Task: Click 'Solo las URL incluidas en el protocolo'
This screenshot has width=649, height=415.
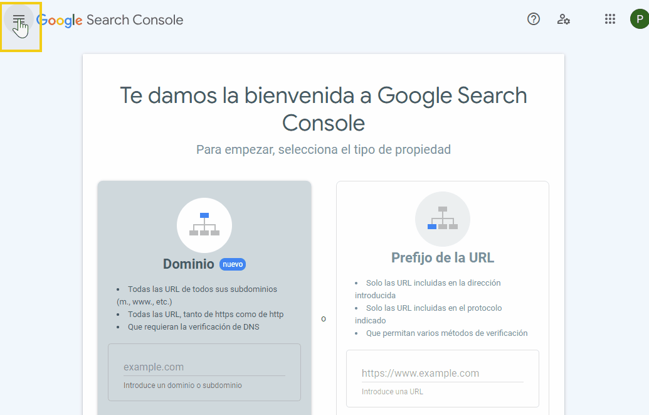Action: pyautogui.click(x=434, y=308)
